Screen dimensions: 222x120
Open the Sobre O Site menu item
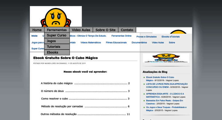(105, 30)
